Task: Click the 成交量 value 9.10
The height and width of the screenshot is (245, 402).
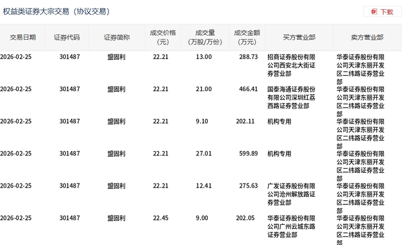Action: pos(202,121)
